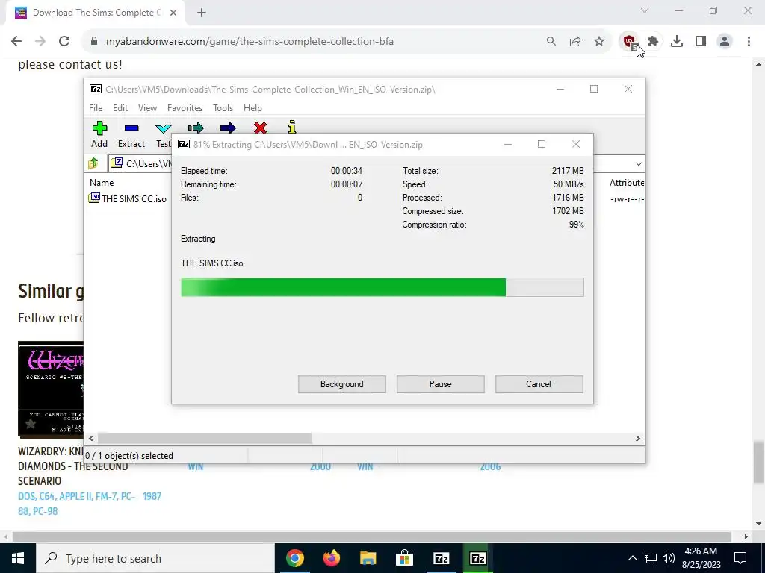Click the browser page vertical scrollbar thumb
This screenshot has height=573, width=765.
[758, 461]
